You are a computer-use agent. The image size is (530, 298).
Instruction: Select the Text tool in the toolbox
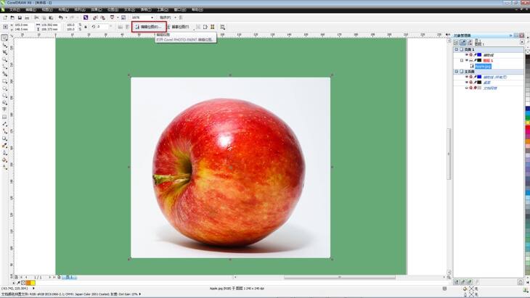point(4,109)
